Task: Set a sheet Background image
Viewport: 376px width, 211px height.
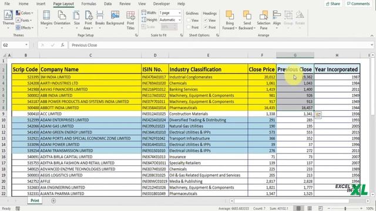Action: (115, 18)
